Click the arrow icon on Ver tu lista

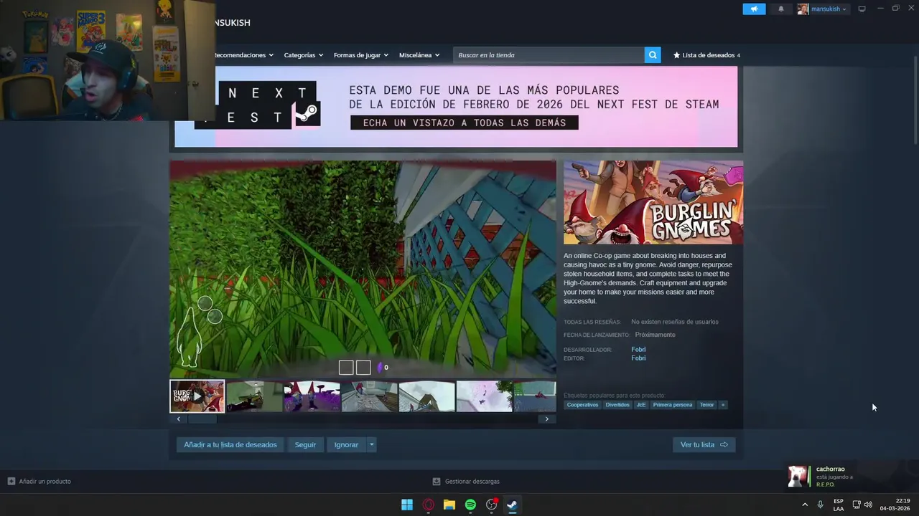[x=724, y=445]
